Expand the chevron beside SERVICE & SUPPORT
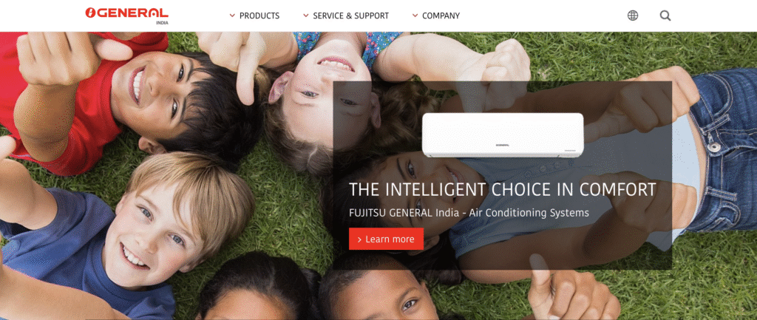757x320 pixels. tap(305, 16)
